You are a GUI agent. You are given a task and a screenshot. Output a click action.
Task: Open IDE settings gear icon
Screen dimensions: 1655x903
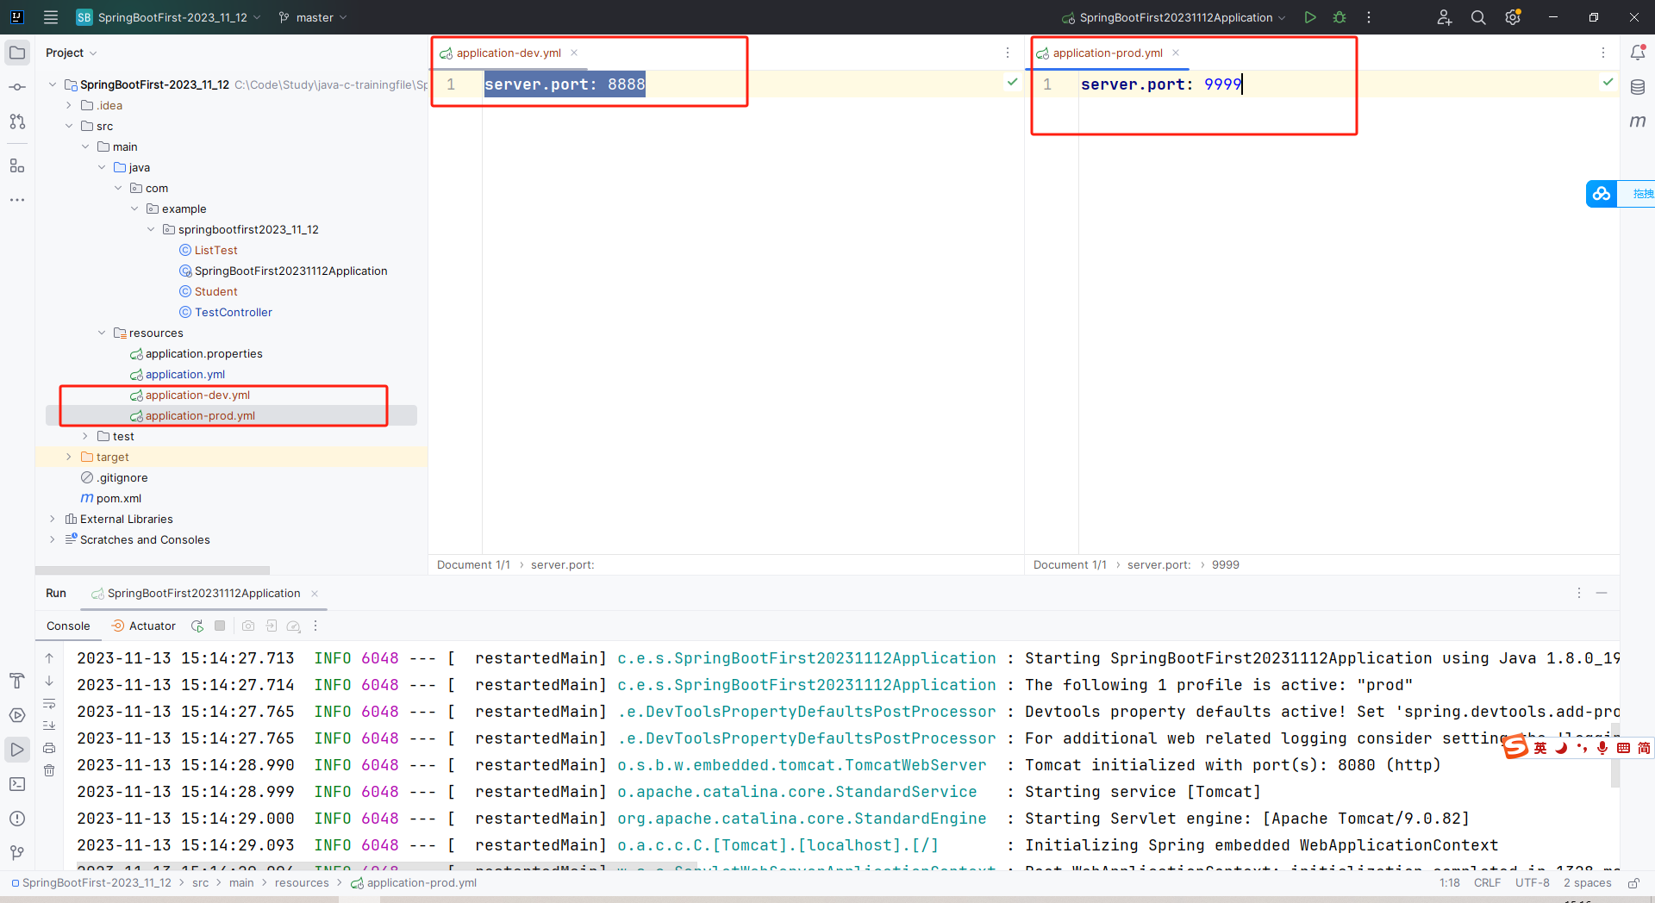tap(1513, 17)
